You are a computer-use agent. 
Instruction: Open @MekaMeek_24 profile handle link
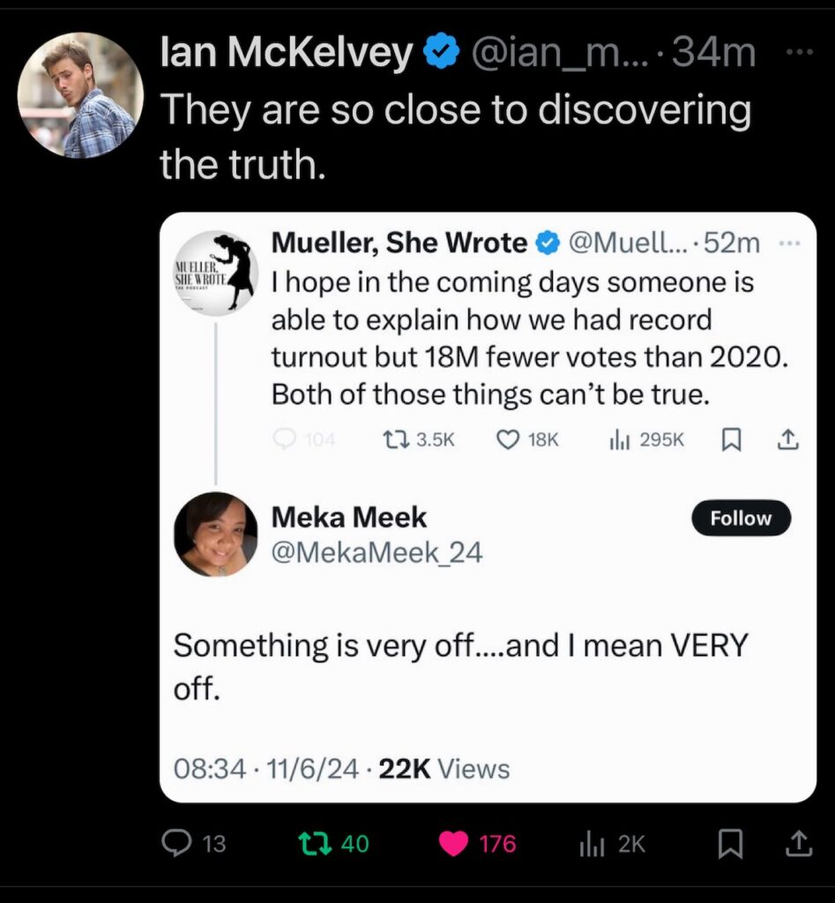tap(377, 552)
